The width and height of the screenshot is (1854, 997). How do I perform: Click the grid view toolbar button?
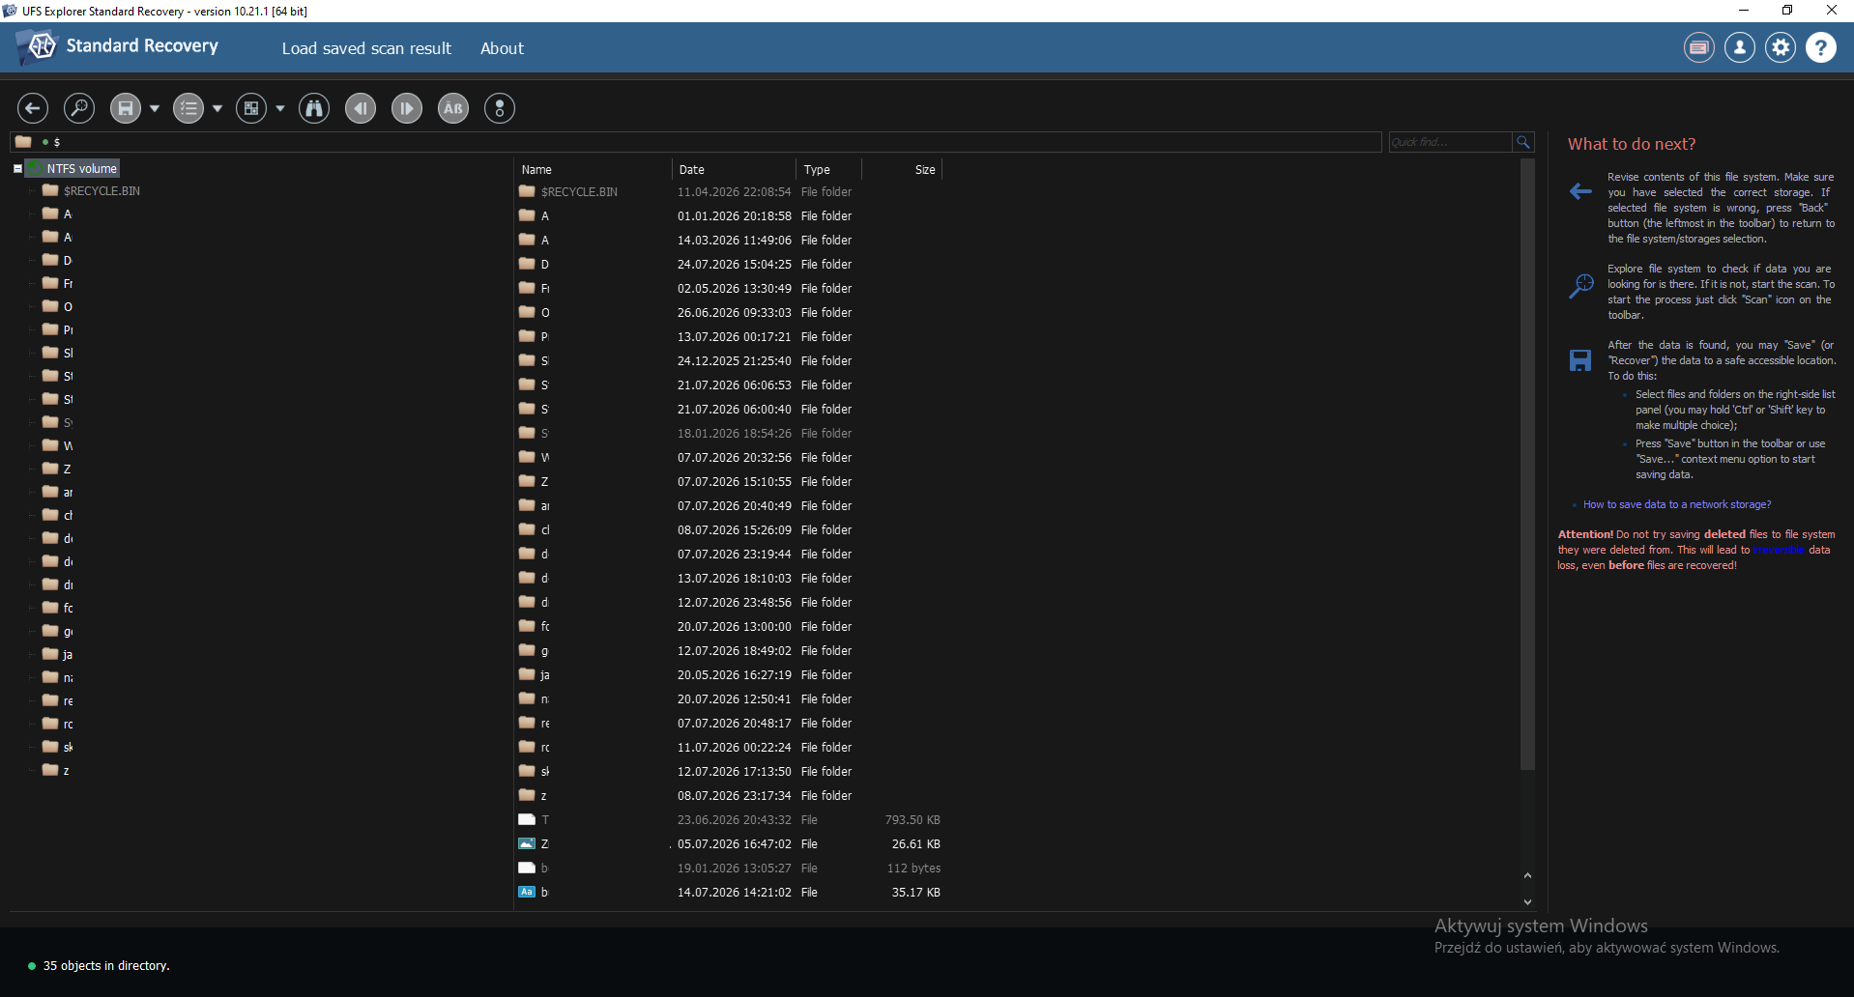pos(251,108)
